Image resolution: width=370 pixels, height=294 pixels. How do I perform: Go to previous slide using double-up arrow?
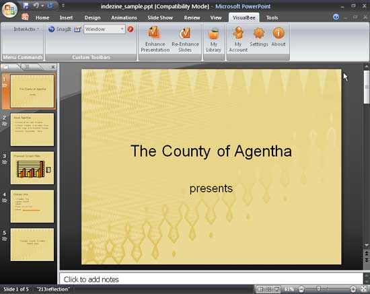pos(367,254)
